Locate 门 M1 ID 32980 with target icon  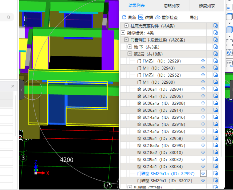(203, 82)
